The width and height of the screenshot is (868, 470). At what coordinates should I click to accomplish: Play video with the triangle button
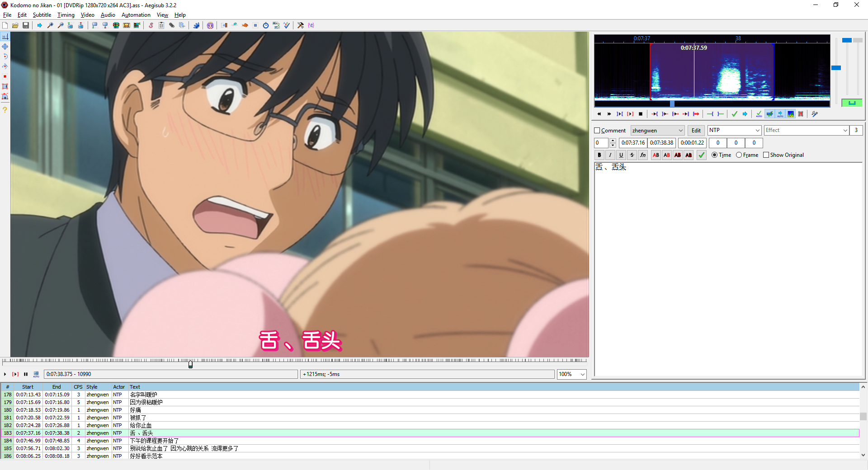point(5,374)
